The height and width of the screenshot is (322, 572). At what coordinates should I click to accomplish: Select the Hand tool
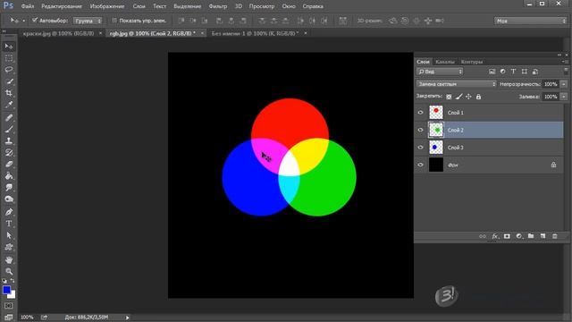9,260
